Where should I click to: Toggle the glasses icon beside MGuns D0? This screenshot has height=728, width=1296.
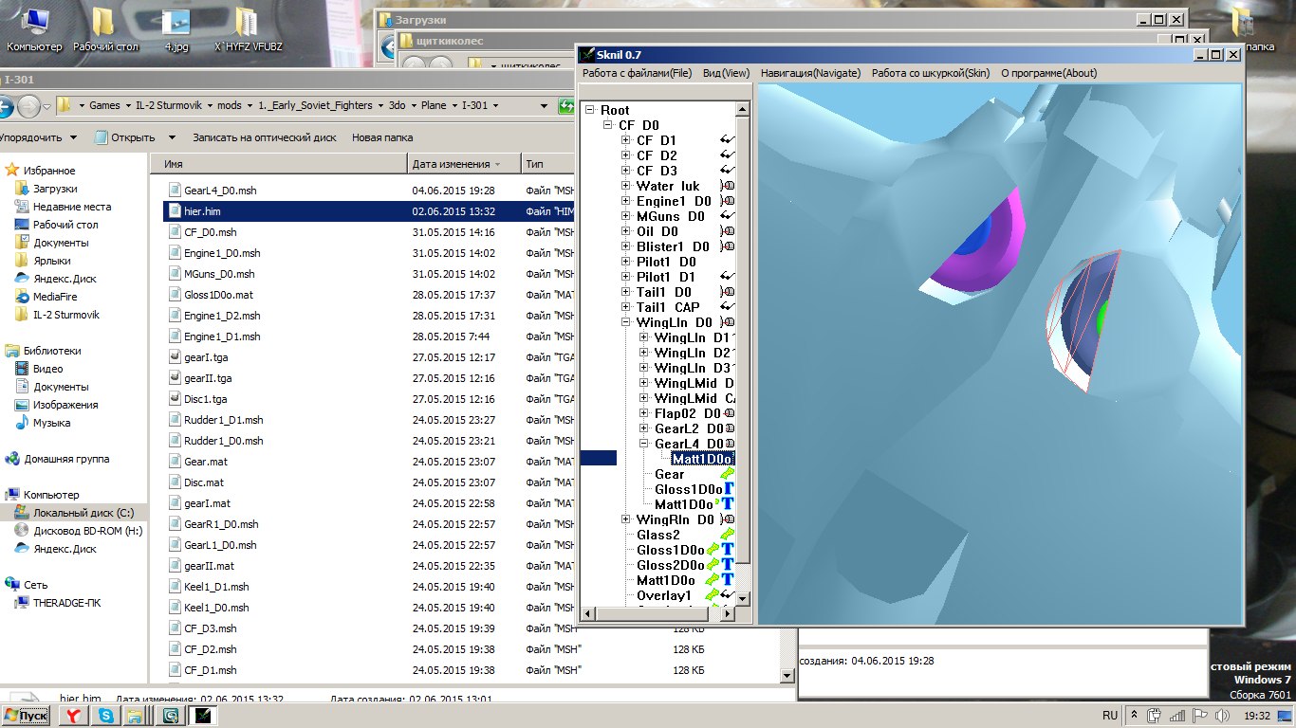[x=727, y=216]
